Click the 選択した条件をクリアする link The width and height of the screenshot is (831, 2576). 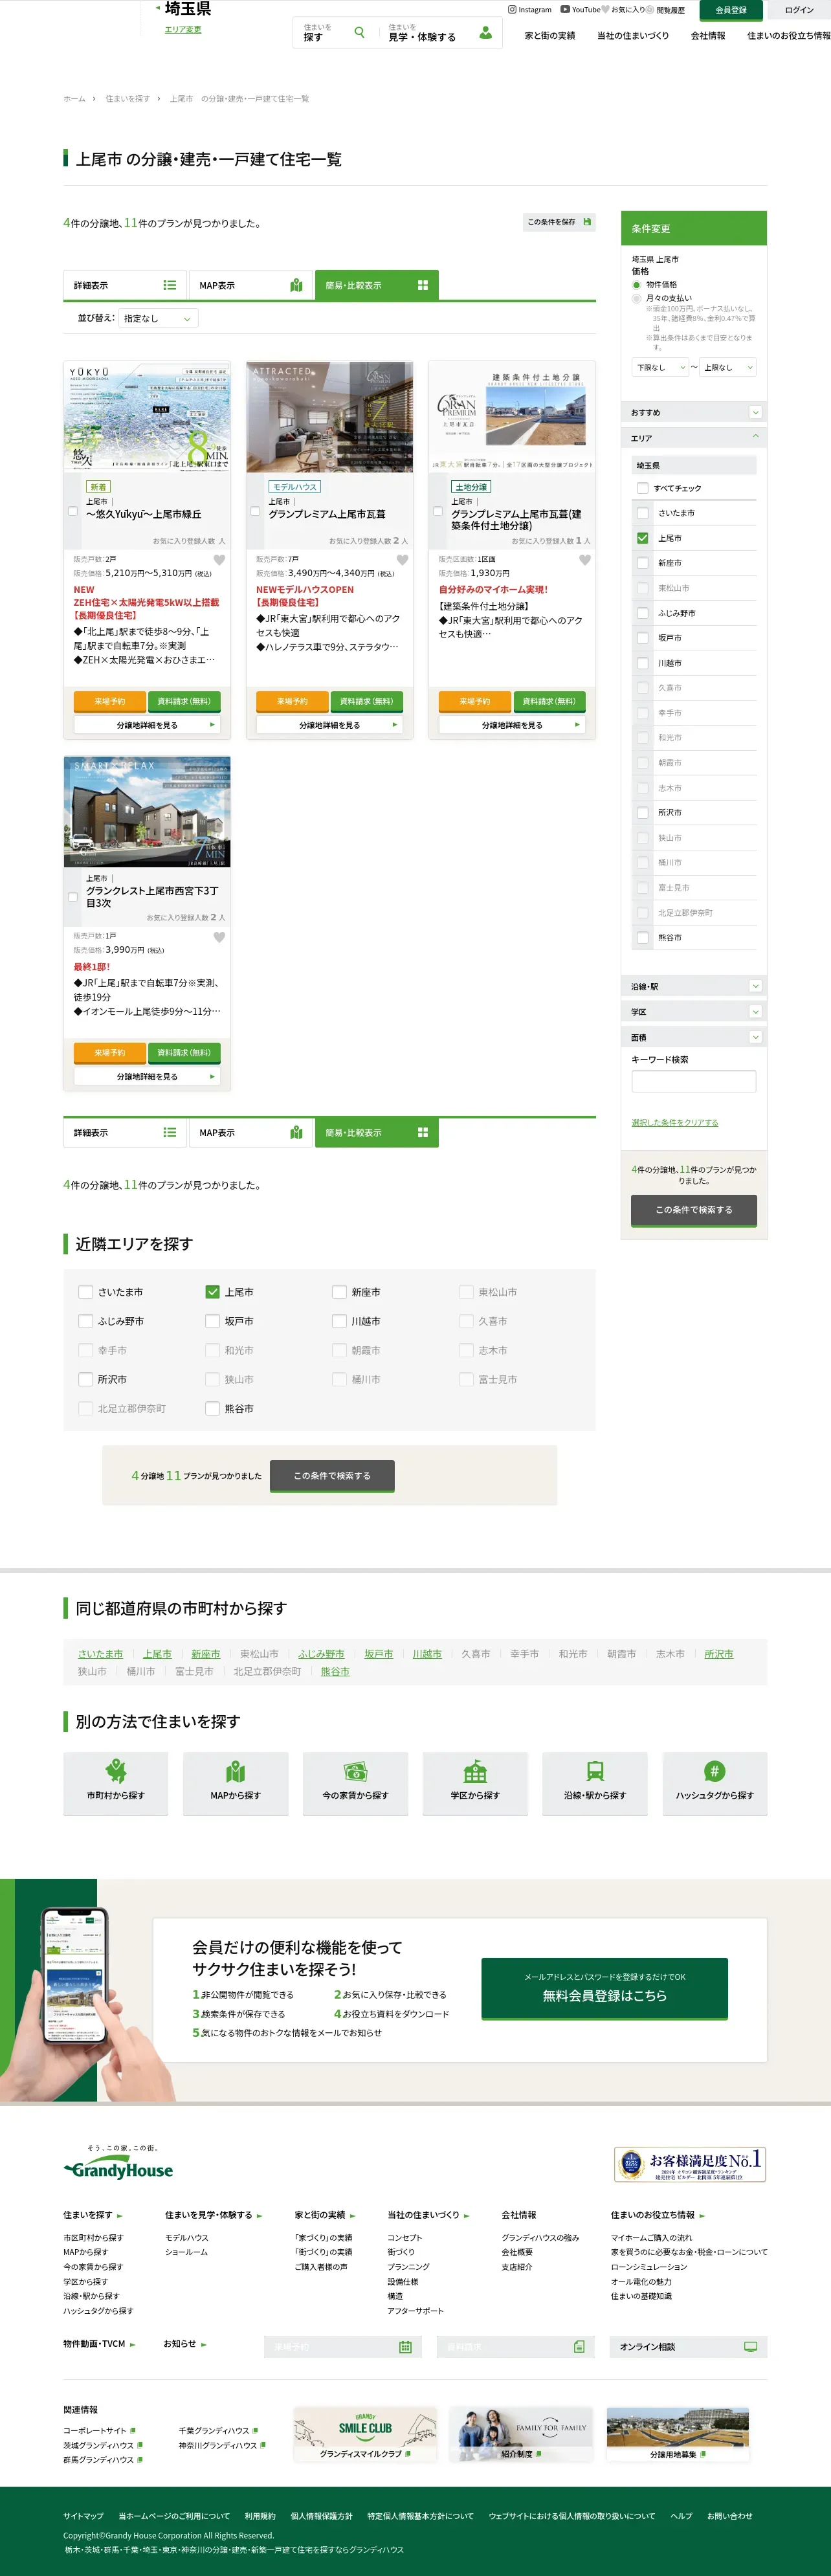675,1123
